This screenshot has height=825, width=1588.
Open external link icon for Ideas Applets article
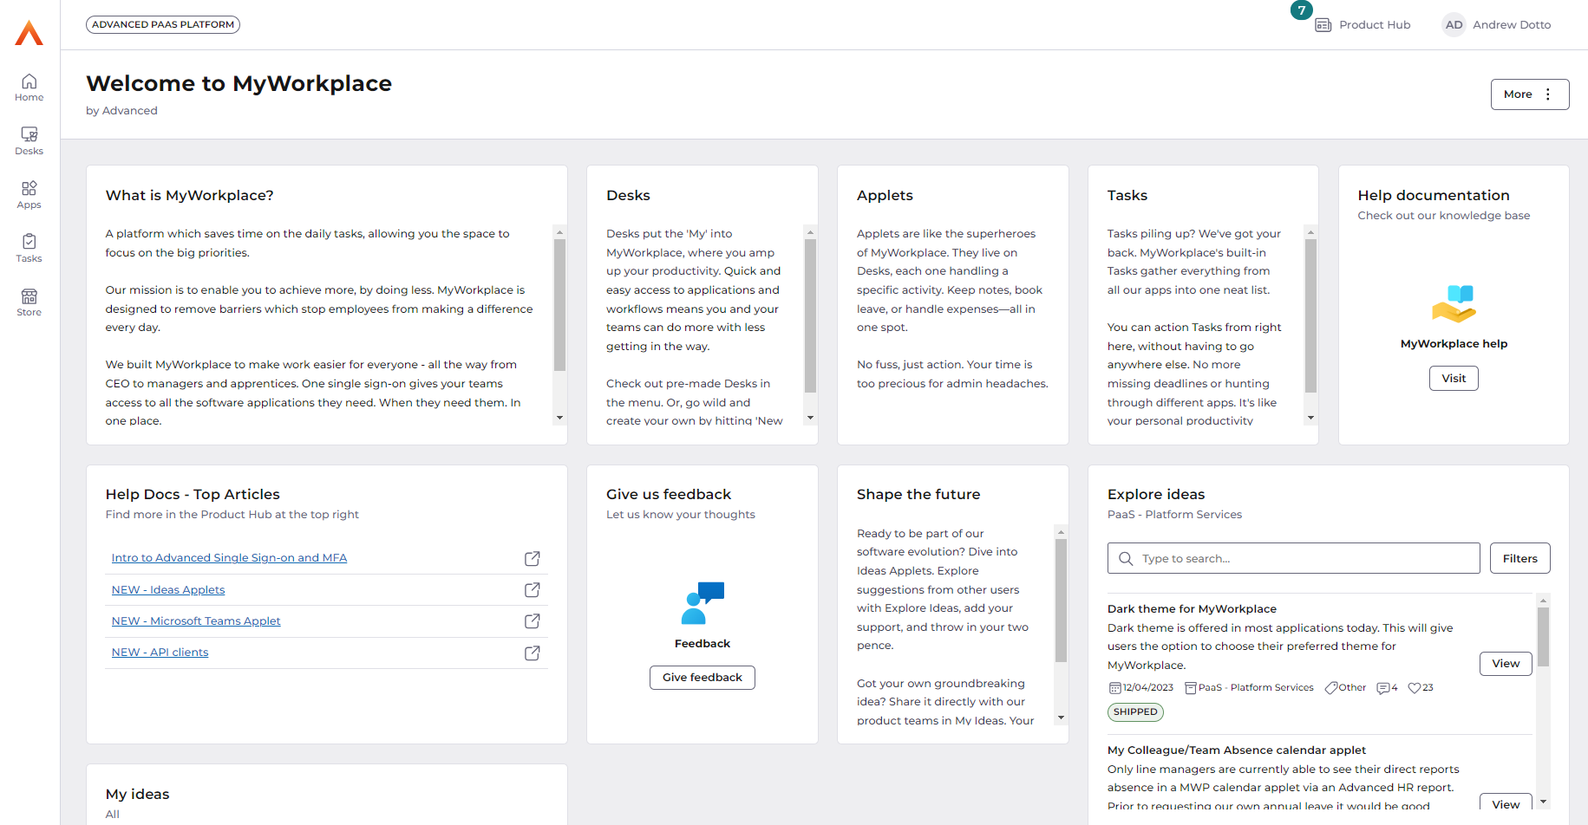(533, 590)
